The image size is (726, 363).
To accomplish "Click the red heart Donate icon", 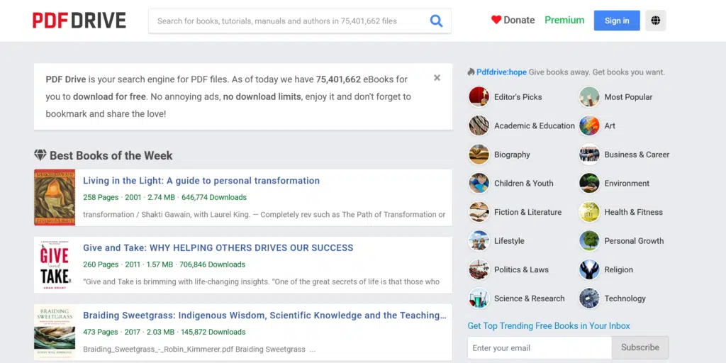I will [496, 20].
